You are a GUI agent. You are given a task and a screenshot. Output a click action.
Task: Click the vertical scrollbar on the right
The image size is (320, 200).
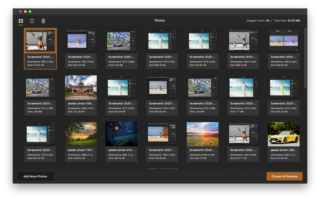305,57
